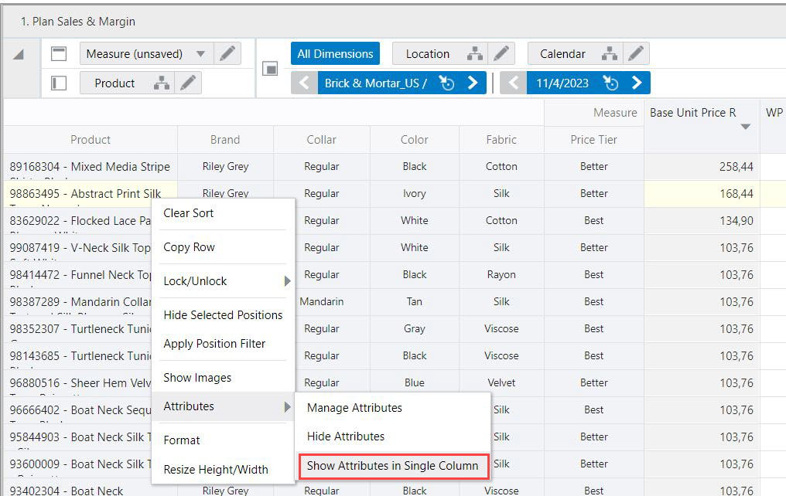Click the find-position icon beside Brick & Mortar_US

(446, 83)
